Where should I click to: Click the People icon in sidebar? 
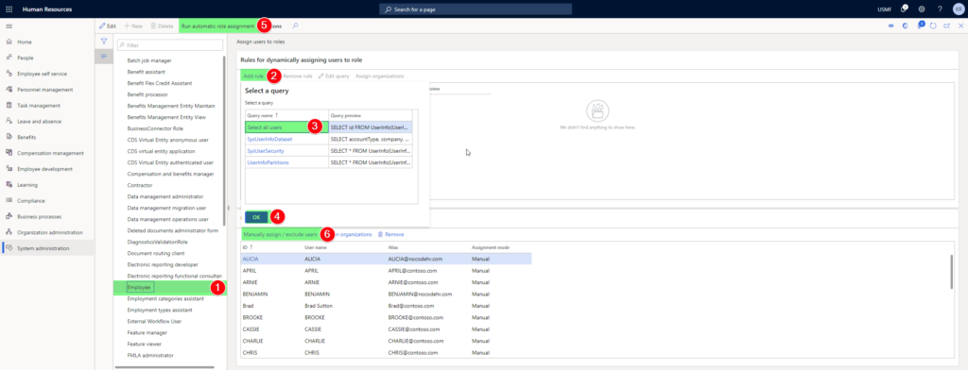click(9, 58)
